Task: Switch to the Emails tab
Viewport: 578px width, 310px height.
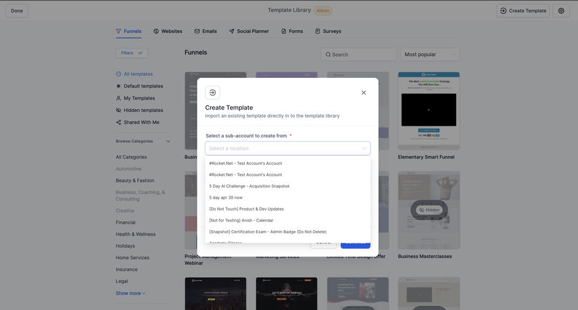Action: 205,31
